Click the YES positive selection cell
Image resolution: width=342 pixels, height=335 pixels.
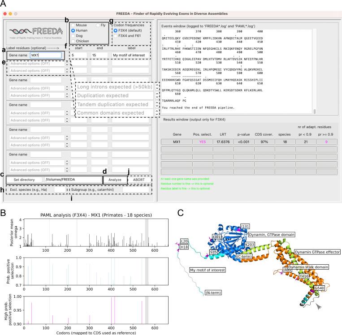click(x=203, y=142)
